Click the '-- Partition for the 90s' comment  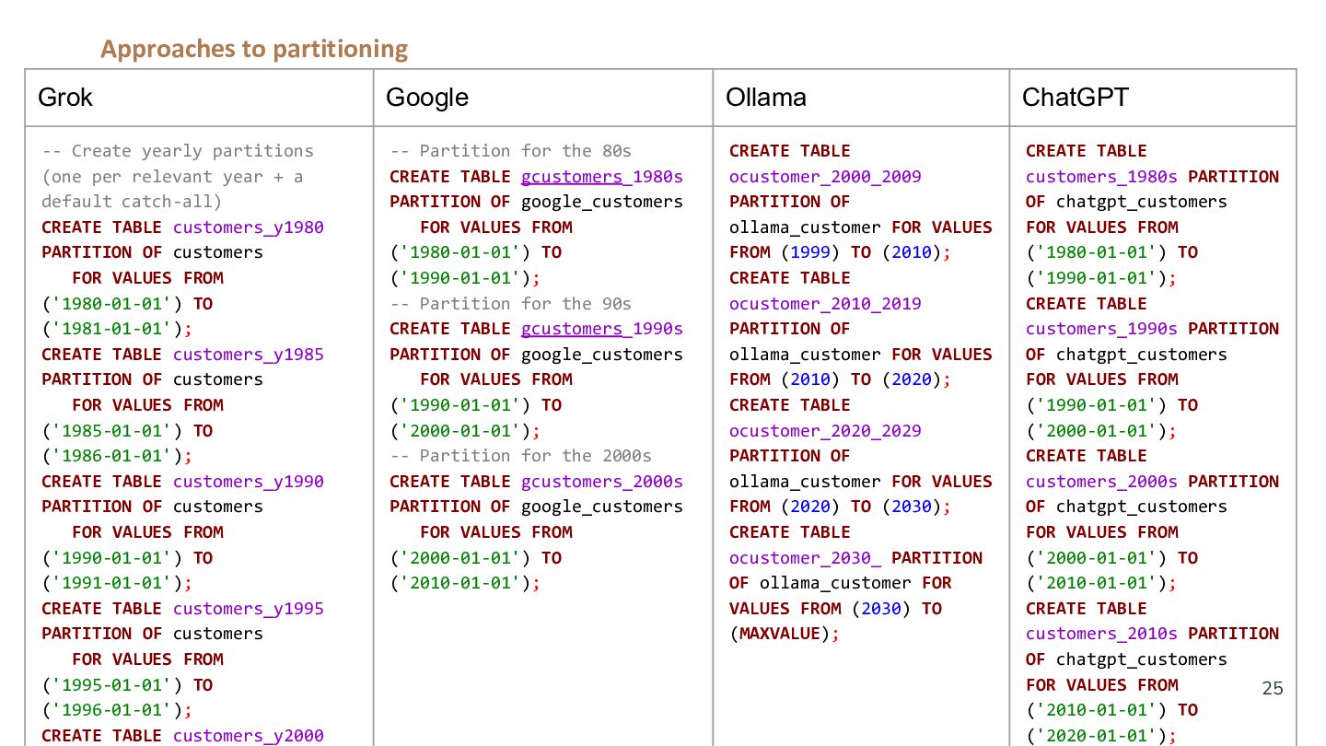[511, 304]
